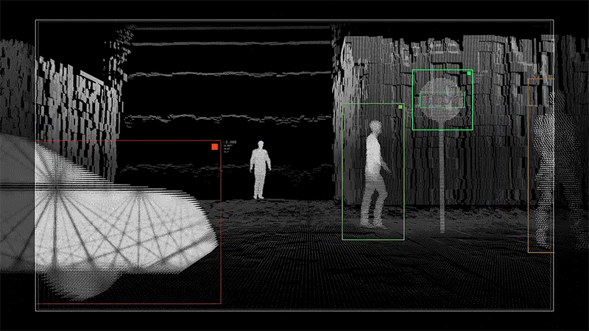Image resolution: width=589 pixels, height=331 pixels.
Task: Click the head of the walking pedestrian
Action: pos(375,129)
